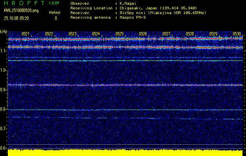Click the yellow noise level bar

pyautogui.click(x=125, y=152)
